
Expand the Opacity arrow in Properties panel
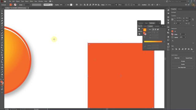[185, 37]
